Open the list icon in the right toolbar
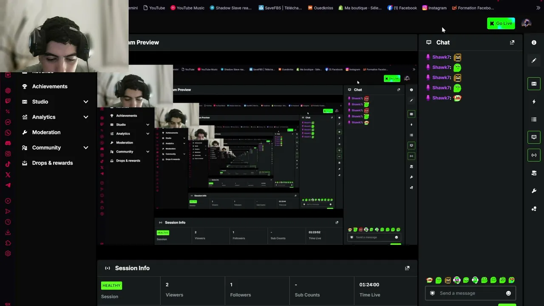The image size is (544, 306). coord(534,119)
